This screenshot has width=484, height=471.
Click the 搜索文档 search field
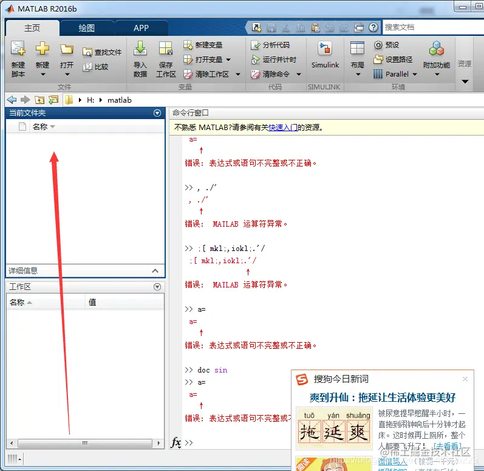pos(432,27)
